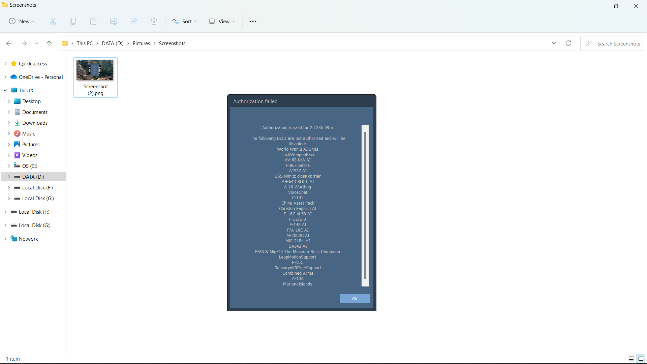The width and height of the screenshot is (647, 364).
Task: Show recent locations dropdown arrow
Action: (x=37, y=43)
